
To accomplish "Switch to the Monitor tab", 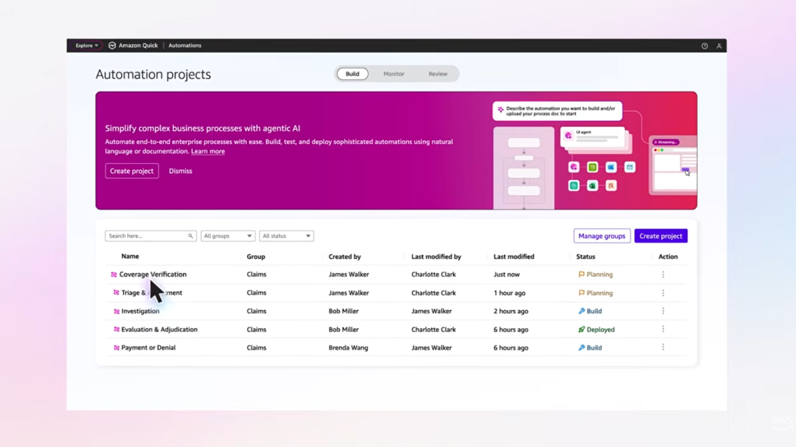I will pos(393,74).
